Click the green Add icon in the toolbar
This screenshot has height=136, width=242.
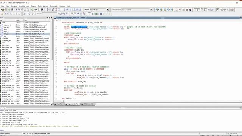[x=33, y=9]
